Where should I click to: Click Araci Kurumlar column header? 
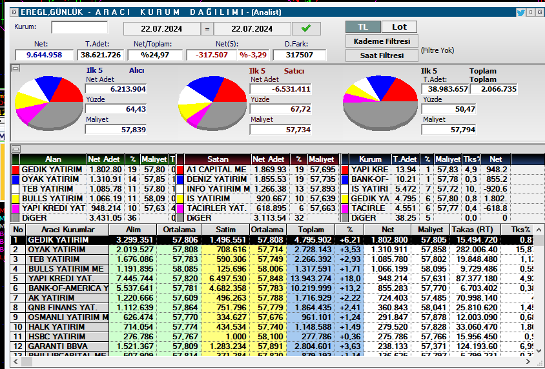67,230
